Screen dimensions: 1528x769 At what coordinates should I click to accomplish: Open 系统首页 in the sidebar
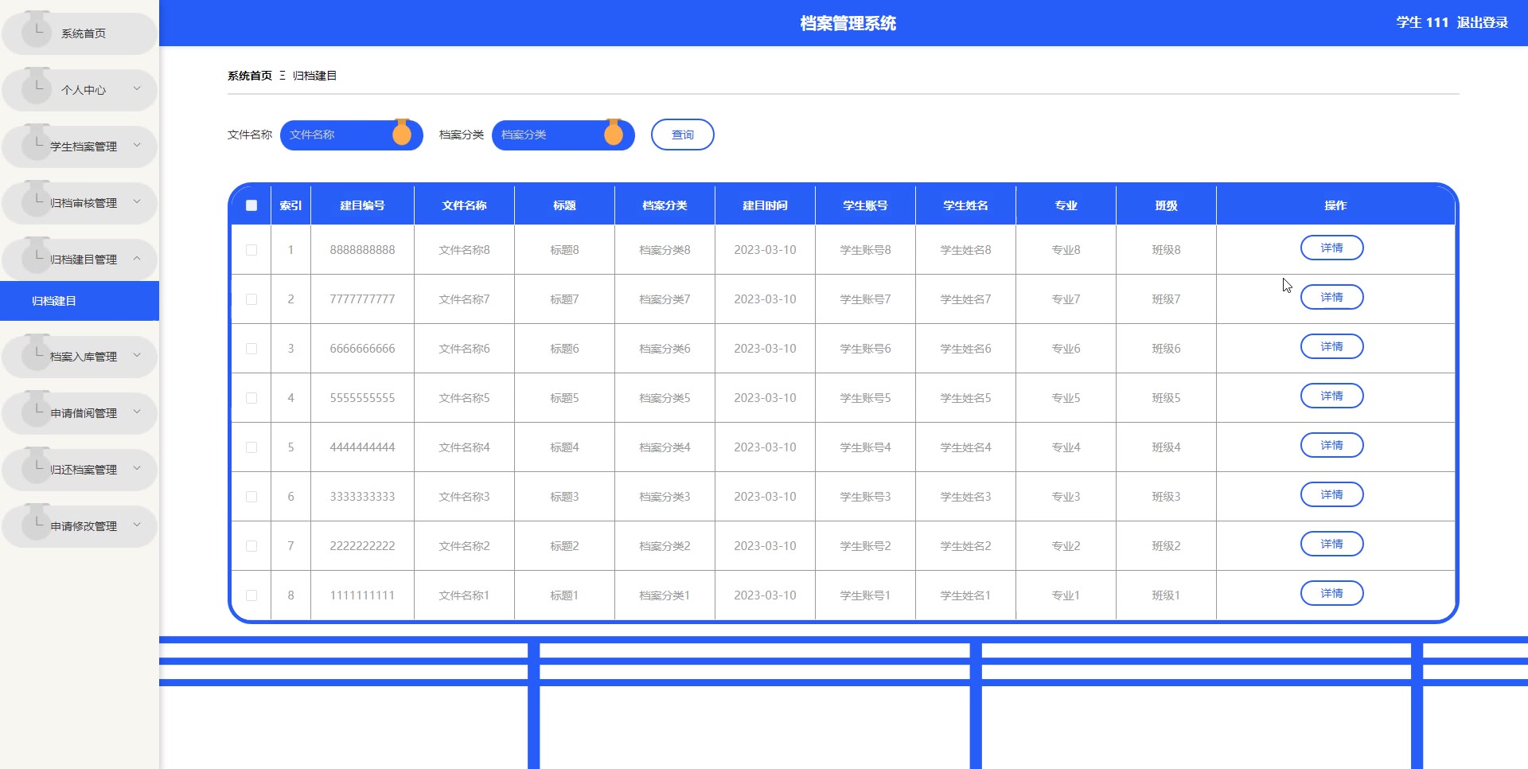point(80,33)
